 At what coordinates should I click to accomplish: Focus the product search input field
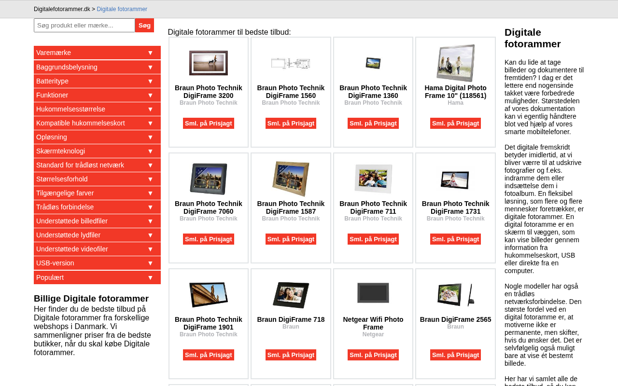[x=84, y=25]
